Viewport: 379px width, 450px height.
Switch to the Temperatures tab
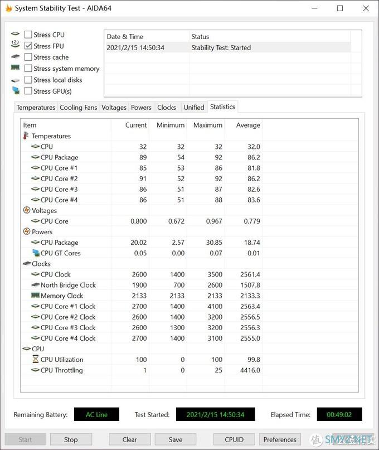click(36, 107)
